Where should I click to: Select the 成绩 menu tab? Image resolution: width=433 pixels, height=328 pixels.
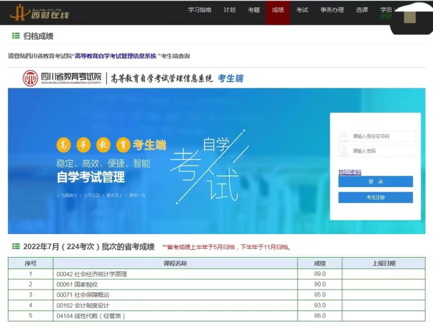coord(278,13)
